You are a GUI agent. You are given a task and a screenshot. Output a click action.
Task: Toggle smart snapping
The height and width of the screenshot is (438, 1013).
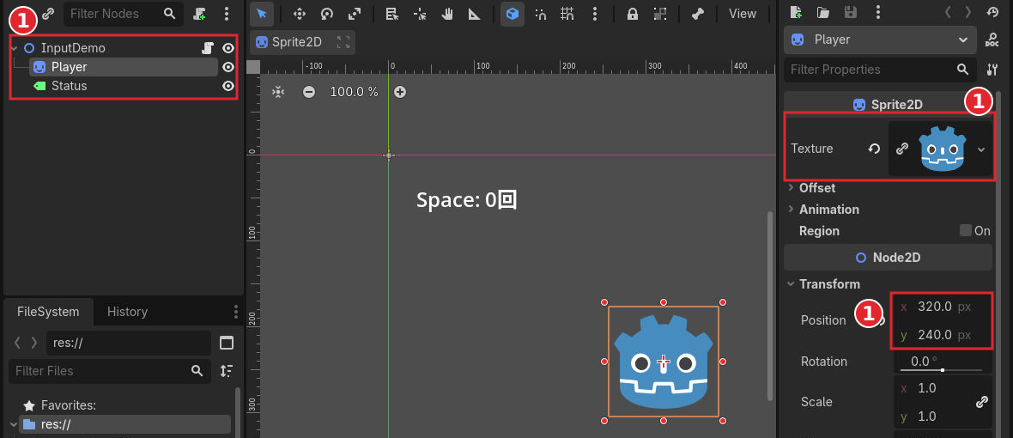click(541, 14)
